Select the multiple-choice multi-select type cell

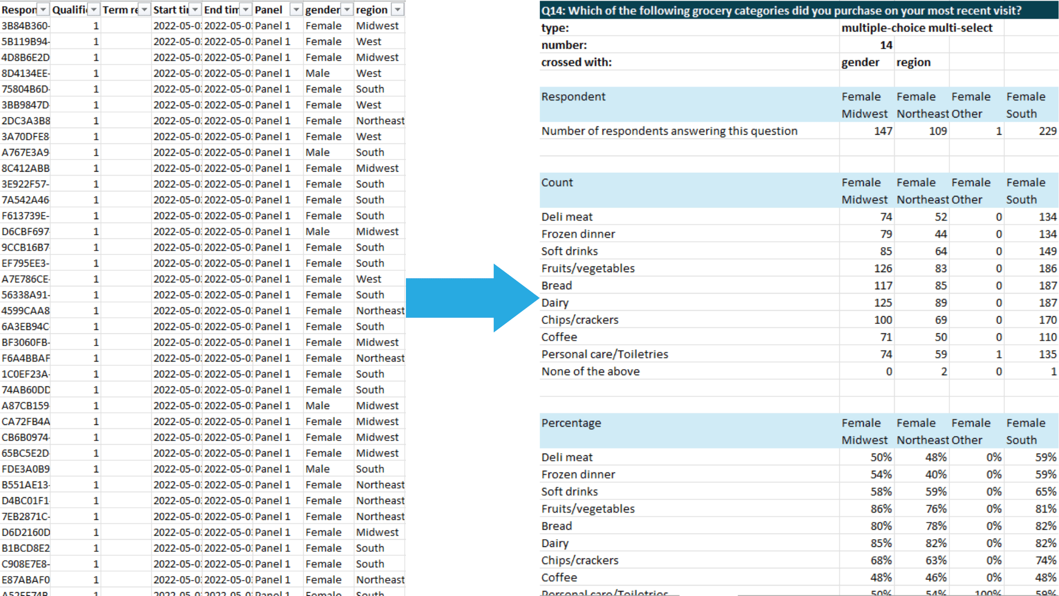pyautogui.click(x=917, y=28)
